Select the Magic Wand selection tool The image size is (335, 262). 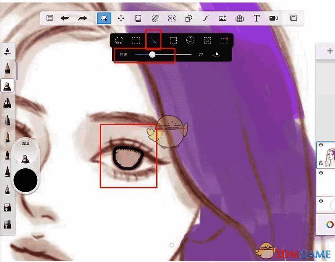click(152, 41)
